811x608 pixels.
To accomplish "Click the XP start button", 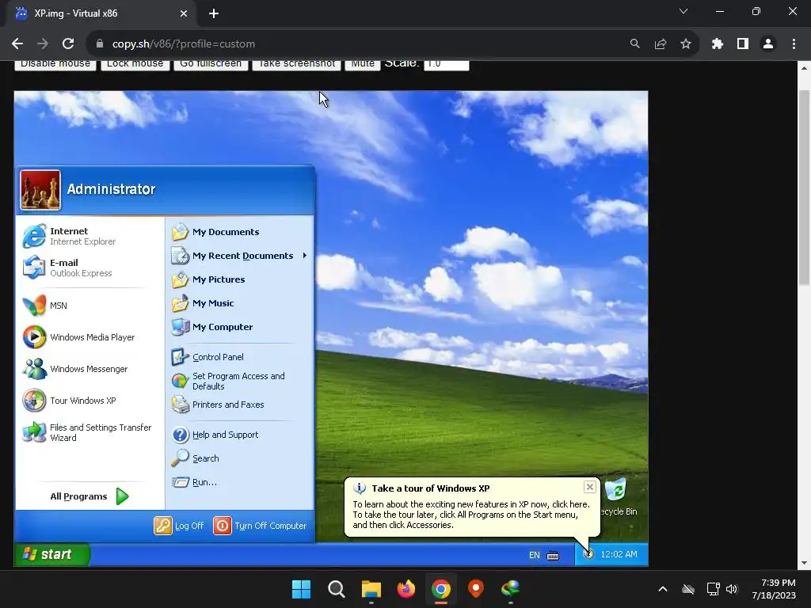I will pos(51,554).
